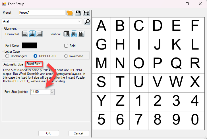Screen dimensions: 207x139
Task: Click the save preset floppy icon
Action: [78, 13]
